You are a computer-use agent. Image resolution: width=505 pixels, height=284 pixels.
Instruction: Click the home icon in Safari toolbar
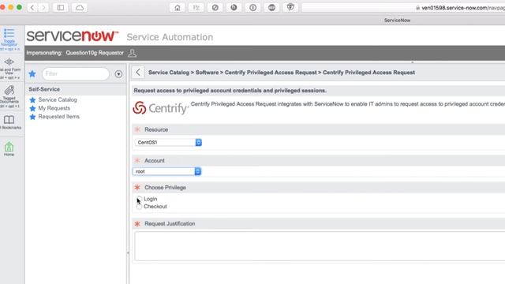177,7
